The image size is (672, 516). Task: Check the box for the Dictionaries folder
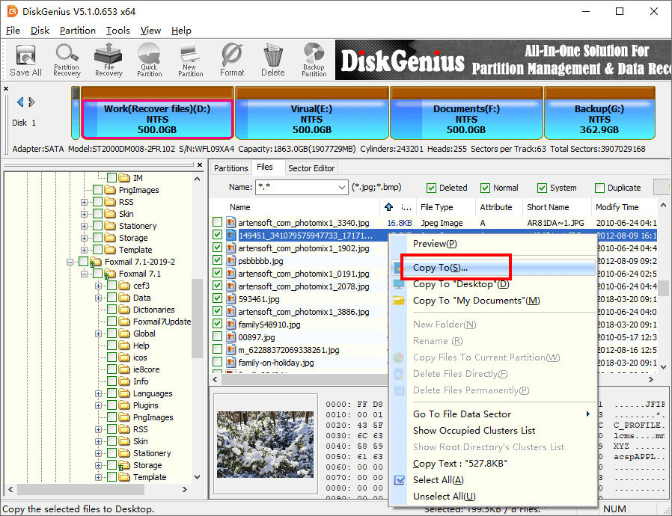(112, 309)
